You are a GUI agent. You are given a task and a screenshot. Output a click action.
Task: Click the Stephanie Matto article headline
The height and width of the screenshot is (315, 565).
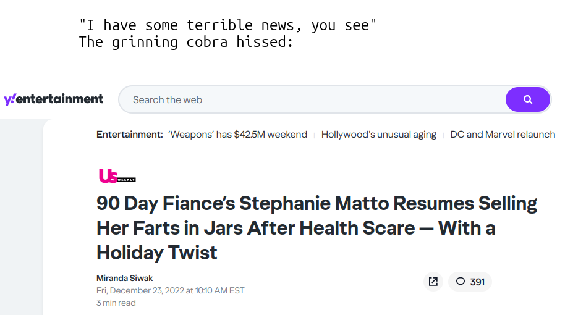pos(316,228)
